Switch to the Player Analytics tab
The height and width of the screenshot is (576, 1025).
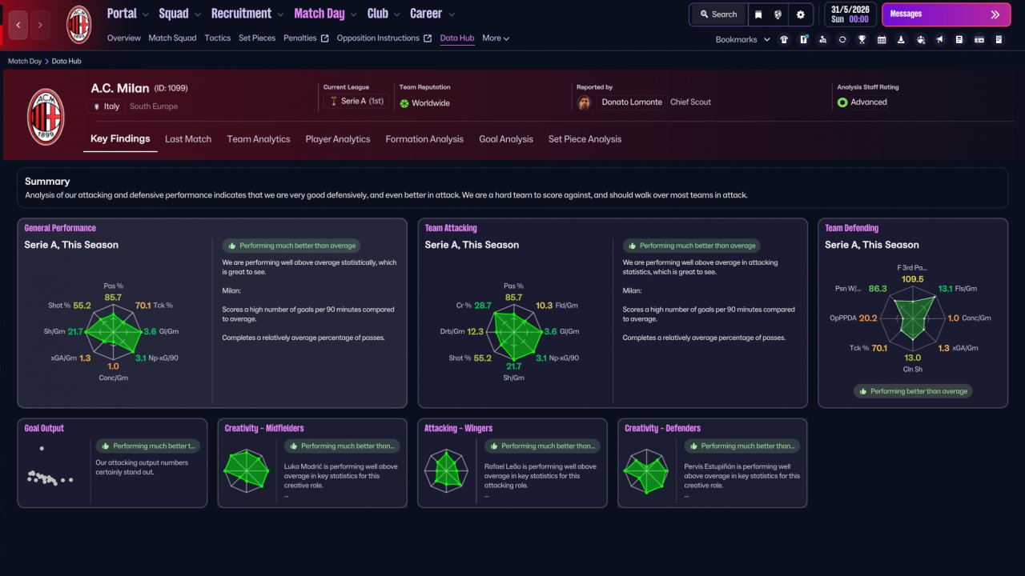[x=338, y=139]
